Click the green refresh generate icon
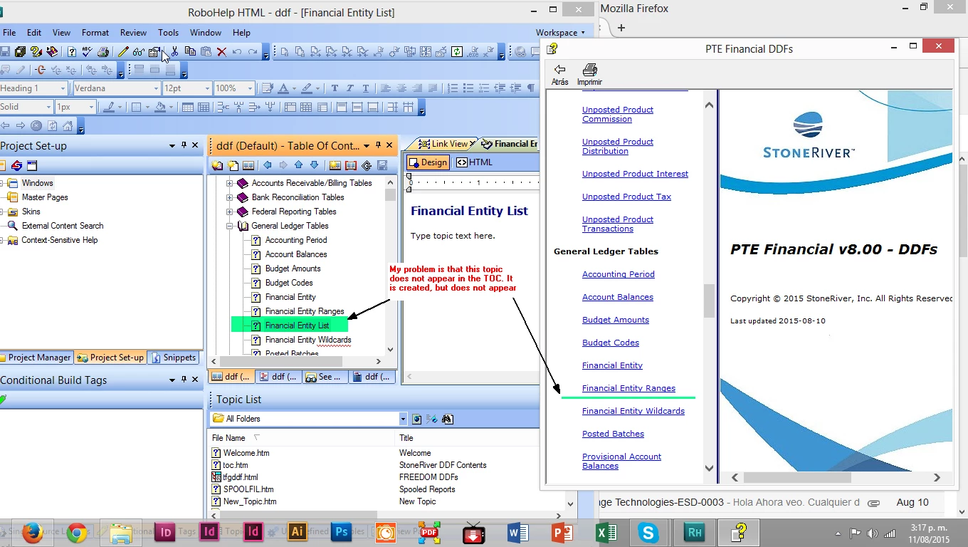This screenshot has width=968, height=547. (x=457, y=51)
